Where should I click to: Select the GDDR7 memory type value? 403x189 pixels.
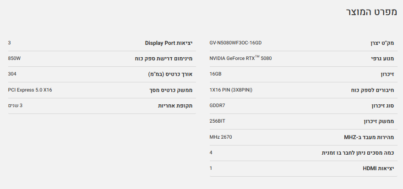coord(217,105)
